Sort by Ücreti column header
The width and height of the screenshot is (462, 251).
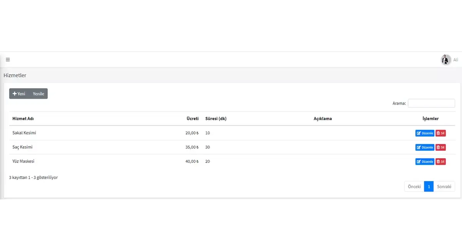pos(192,119)
